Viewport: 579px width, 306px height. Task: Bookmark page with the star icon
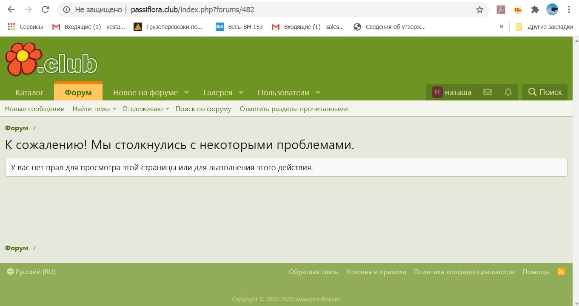click(479, 9)
